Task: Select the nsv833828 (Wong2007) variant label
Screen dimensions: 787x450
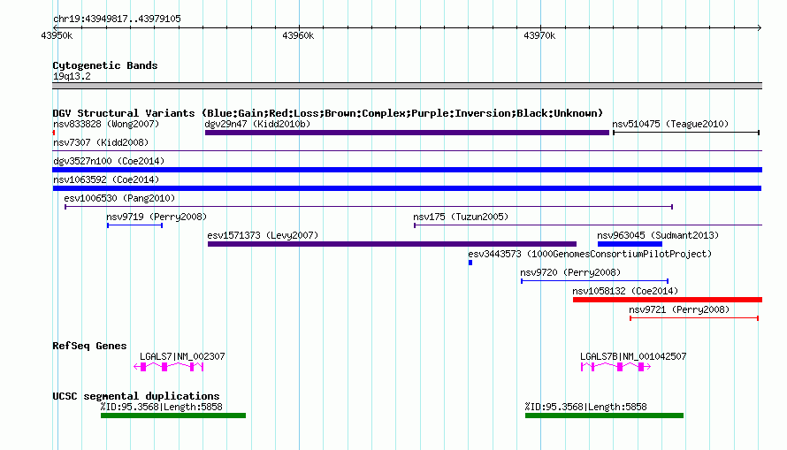Action: [106, 124]
